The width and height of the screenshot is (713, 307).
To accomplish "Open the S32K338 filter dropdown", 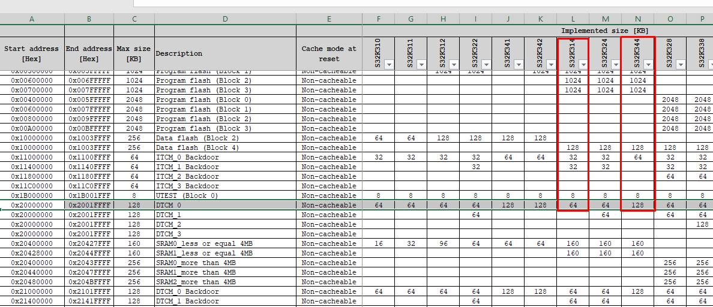I will click(x=709, y=65).
